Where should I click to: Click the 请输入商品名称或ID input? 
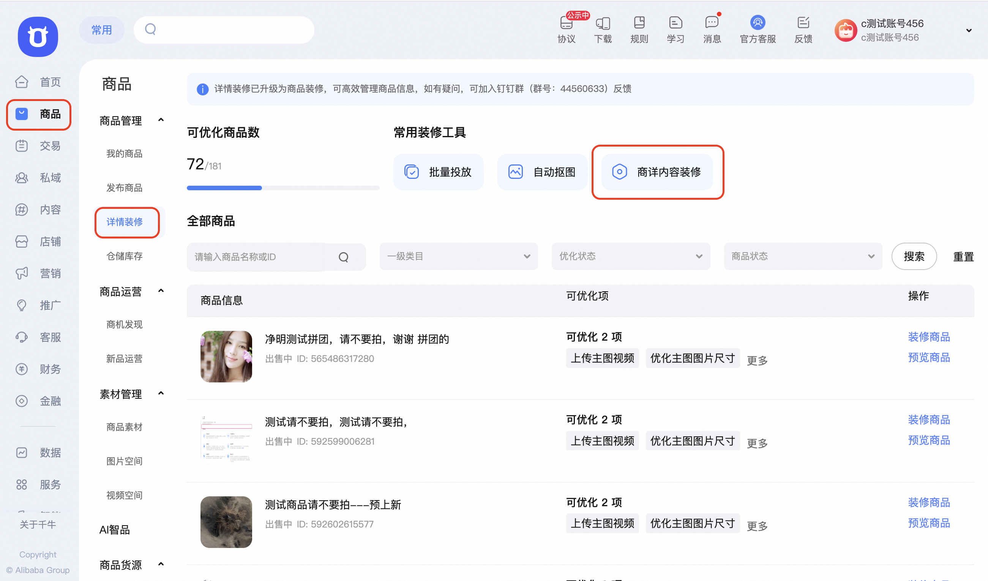click(256, 257)
